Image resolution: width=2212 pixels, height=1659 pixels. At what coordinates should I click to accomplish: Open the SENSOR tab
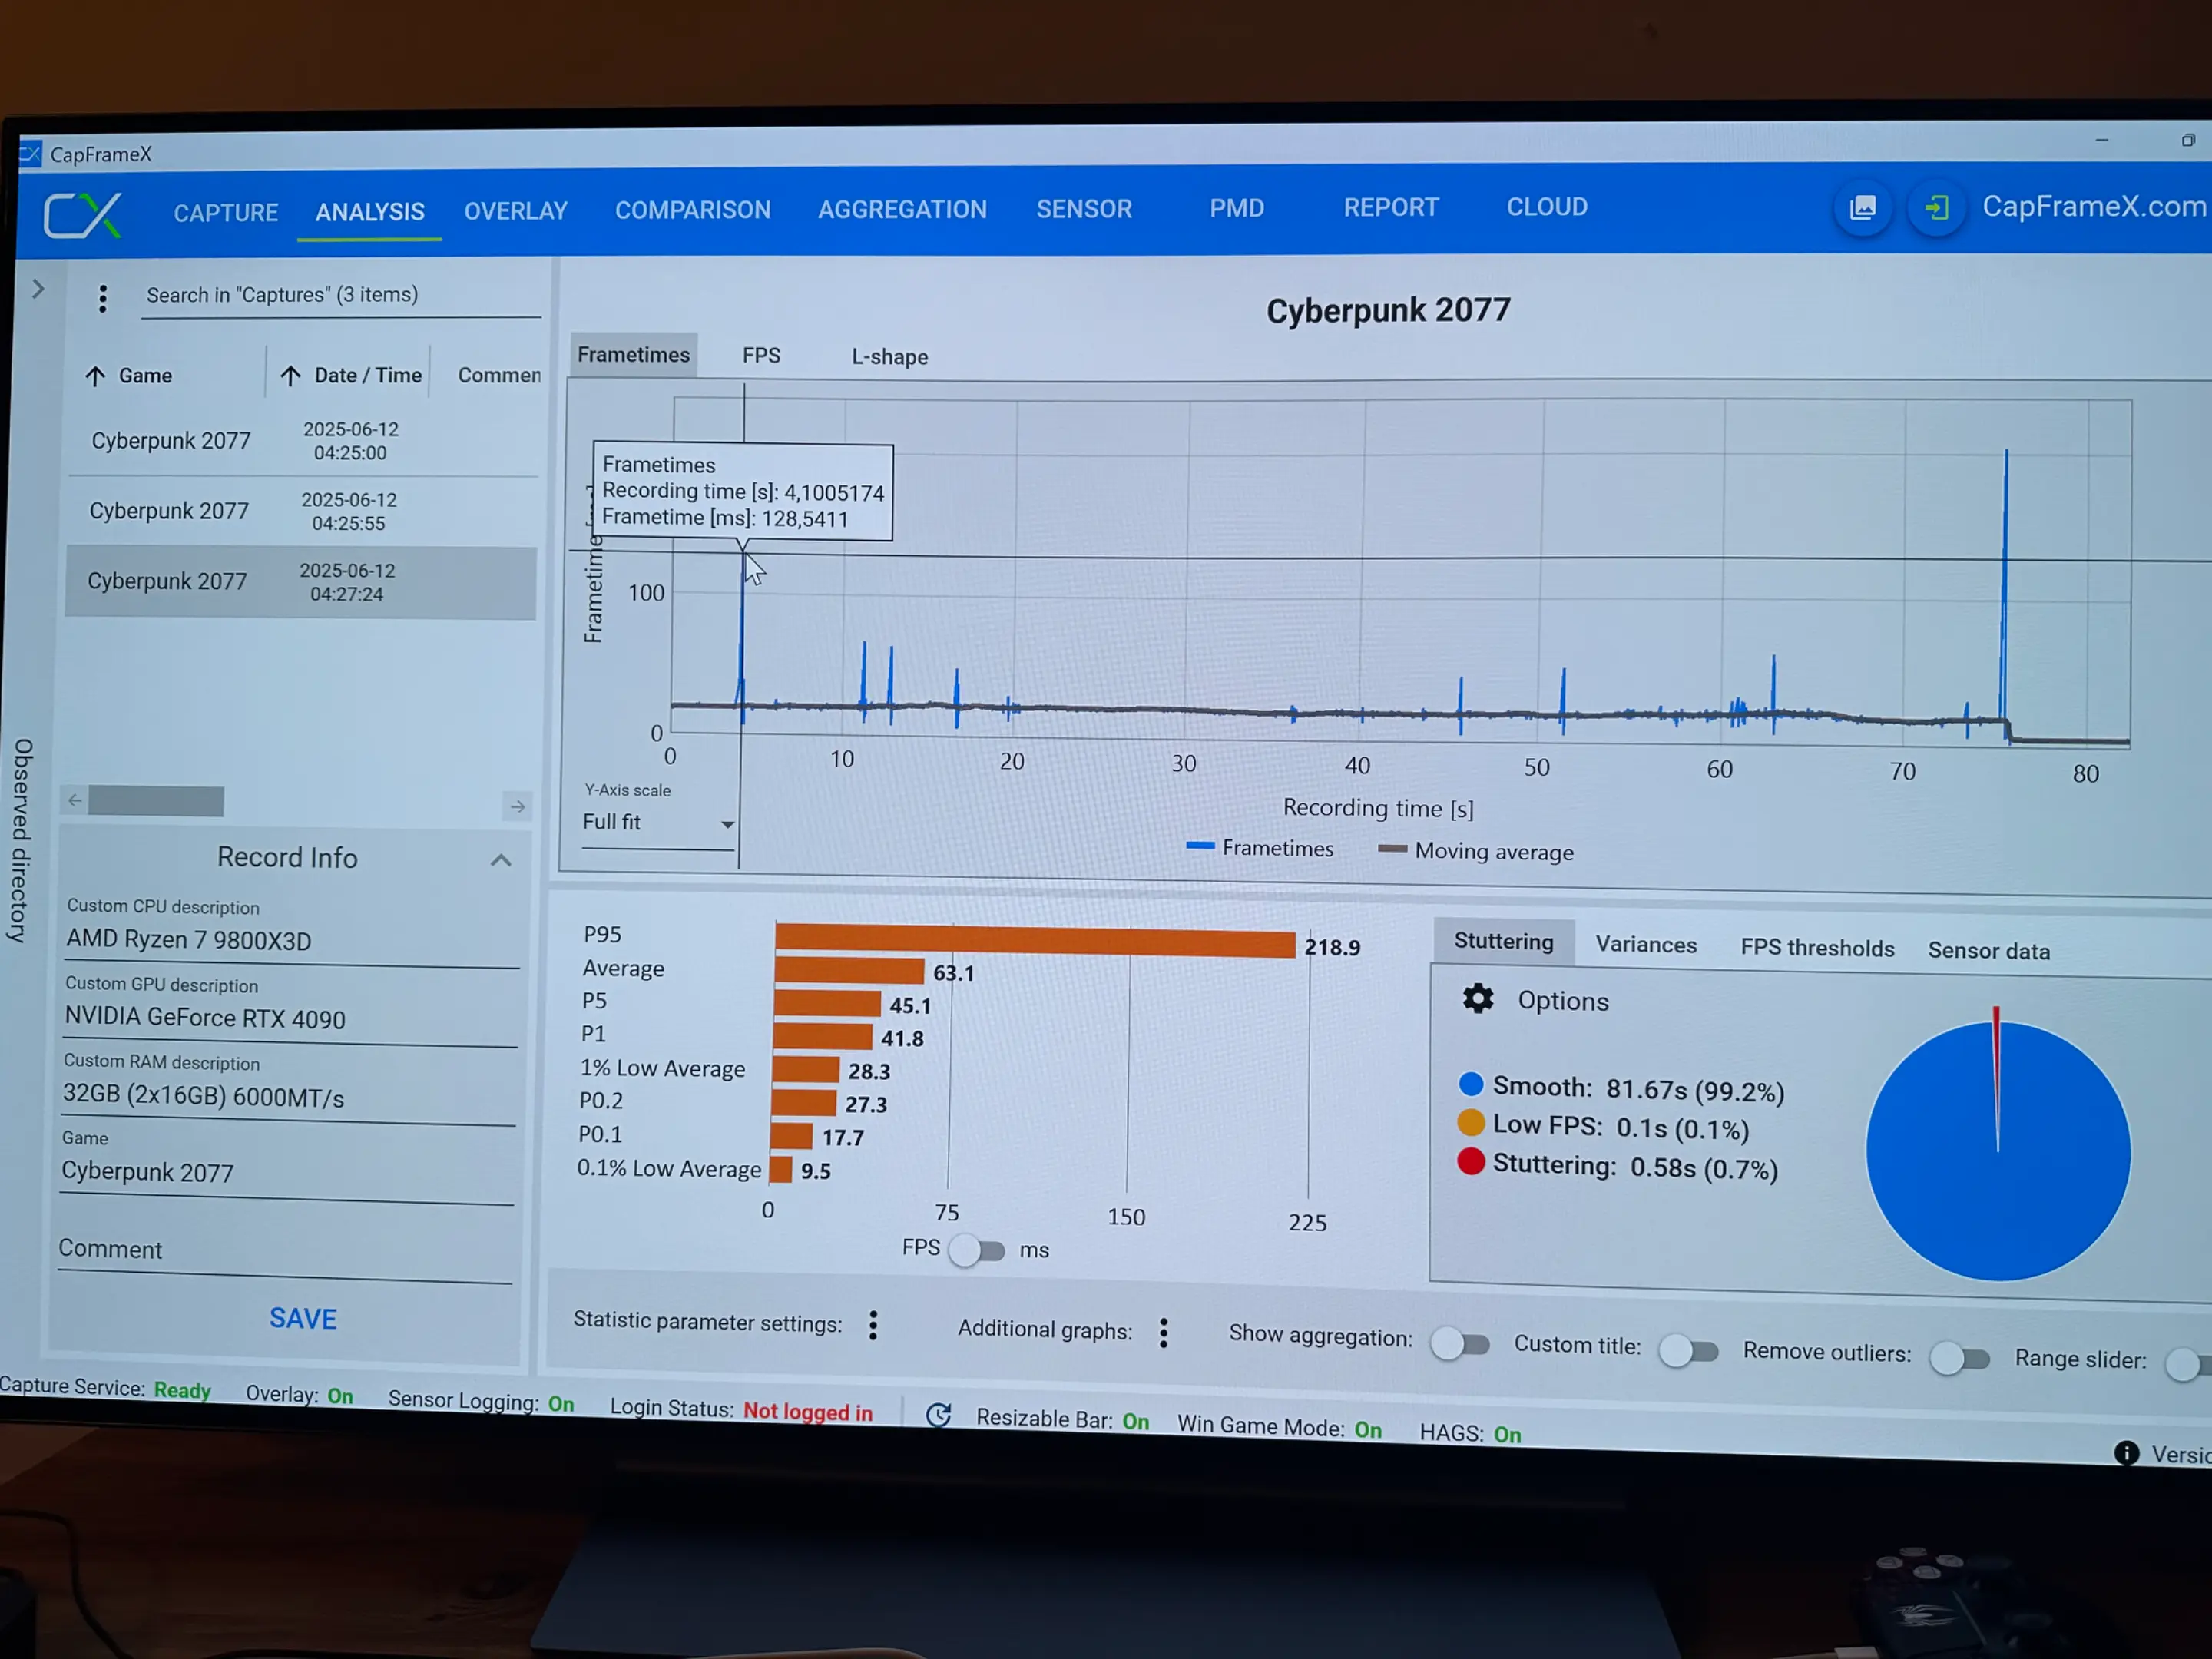click(1084, 209)
